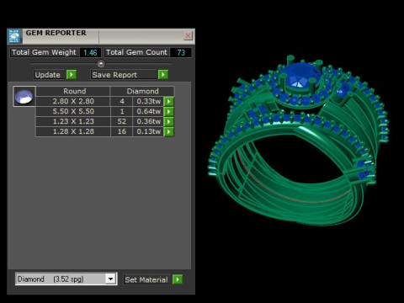
Task: Click the Set Material label
Action: [146, 279]
